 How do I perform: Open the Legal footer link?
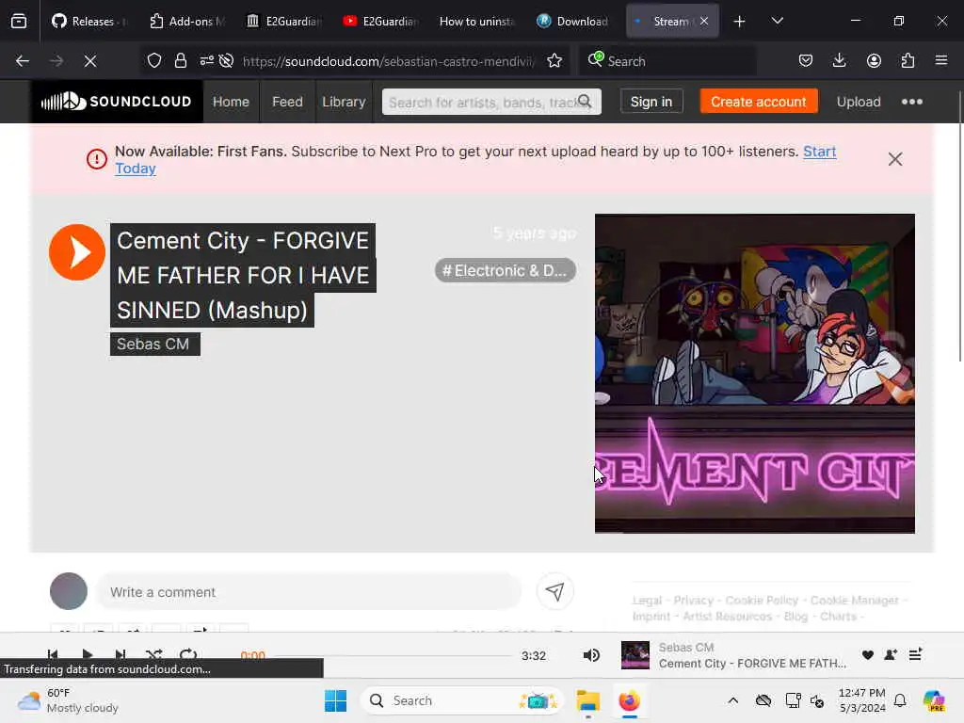(x=647, y=600)
